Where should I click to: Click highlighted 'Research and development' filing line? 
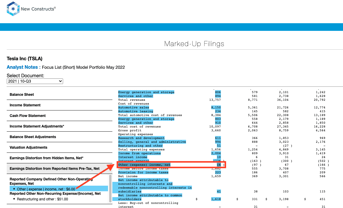pos(141,138)
